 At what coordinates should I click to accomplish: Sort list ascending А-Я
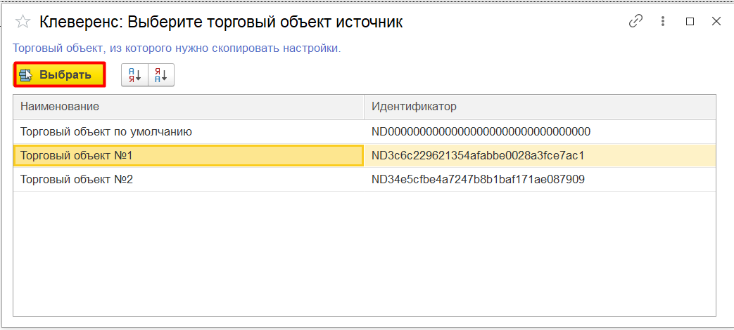click(135, 74)
